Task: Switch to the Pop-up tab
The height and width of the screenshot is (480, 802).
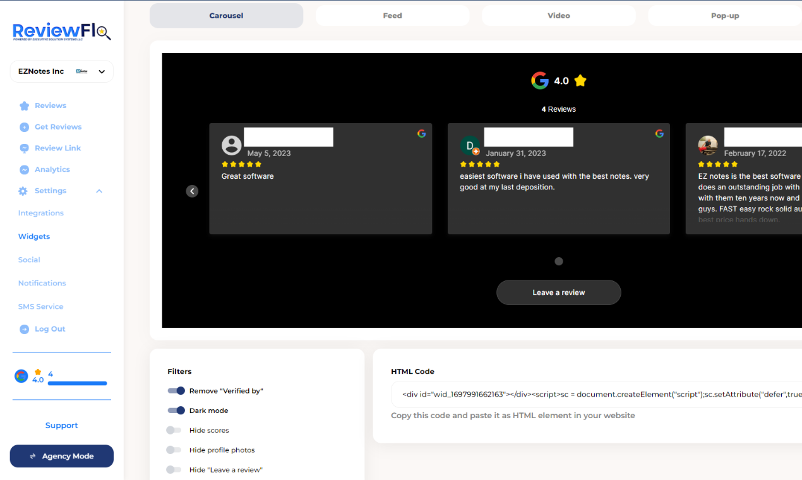Action: pyautogui.click(x=725, y=16)
